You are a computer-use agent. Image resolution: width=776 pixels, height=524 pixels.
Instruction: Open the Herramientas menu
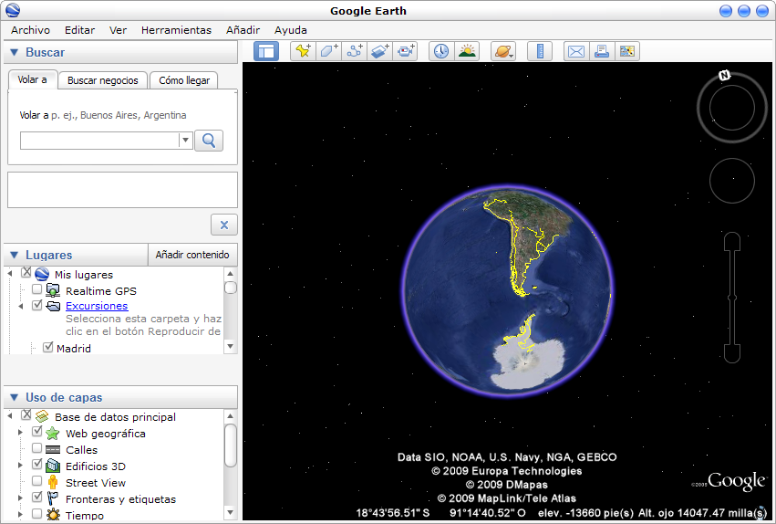coord(176,30)
